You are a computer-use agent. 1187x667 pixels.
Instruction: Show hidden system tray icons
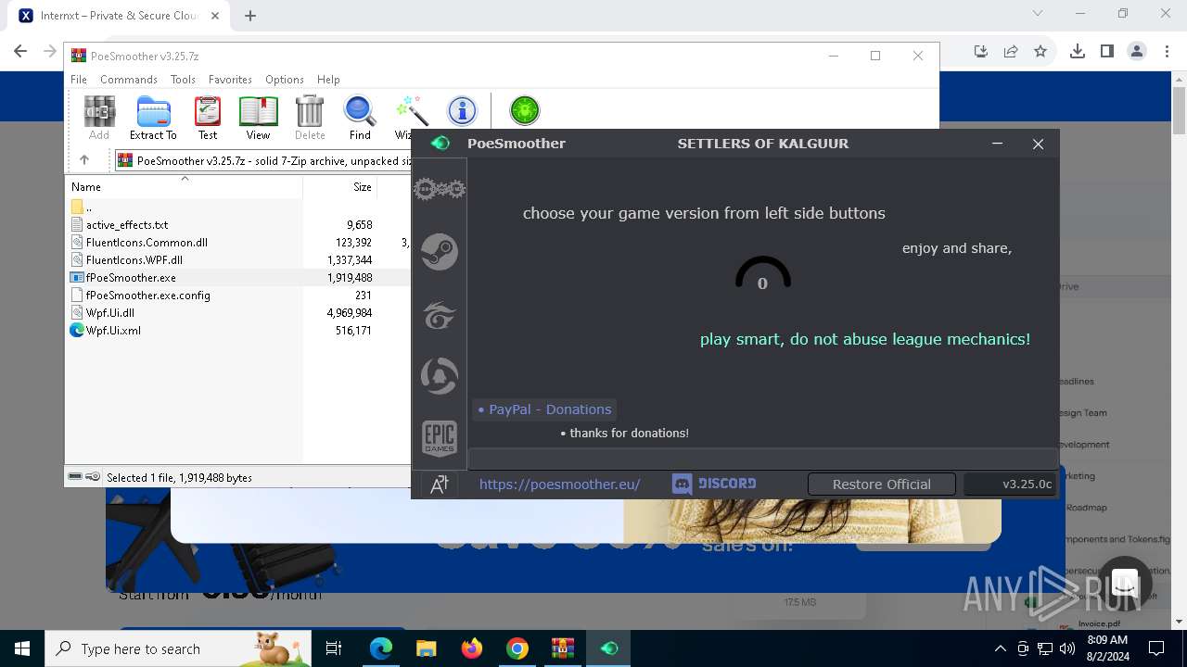click(x=1000, y=648)
